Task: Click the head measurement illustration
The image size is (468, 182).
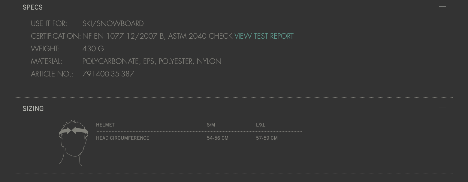Action: point(73,143)
